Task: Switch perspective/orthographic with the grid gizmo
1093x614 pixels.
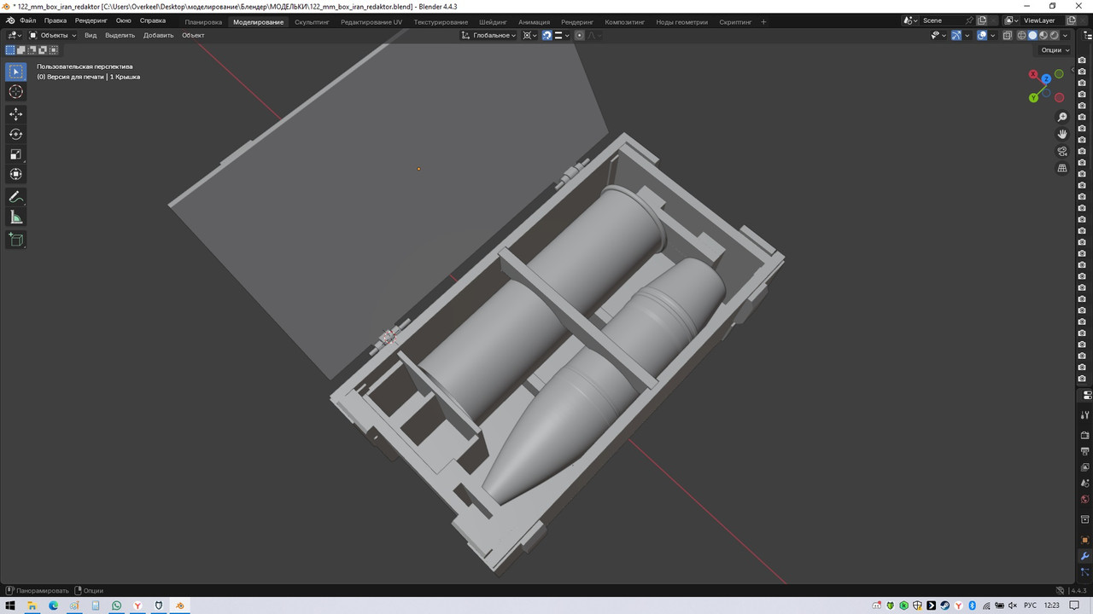Action: [1062, 168]
